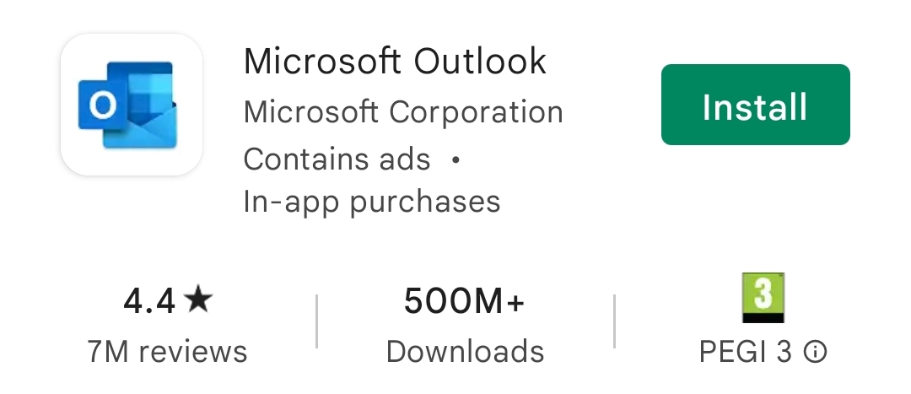Image resolution: width=911 pixels, height=394 pixels.
Task: Click the star icon beside 4.4
Action: pos(198,299)
